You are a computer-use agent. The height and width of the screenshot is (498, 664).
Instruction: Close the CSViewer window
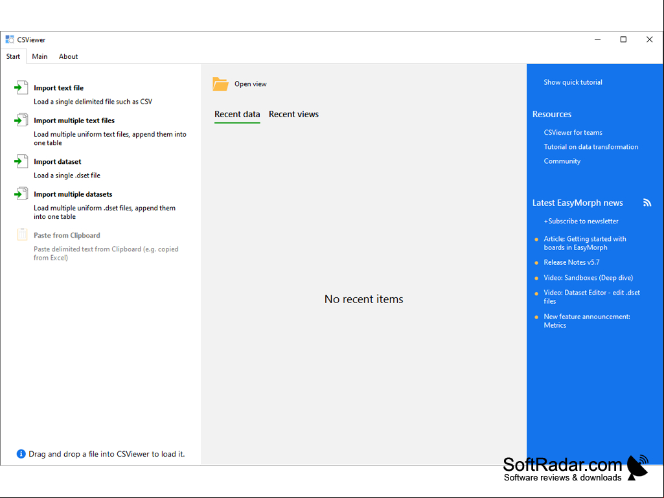(x=649, y=40)
